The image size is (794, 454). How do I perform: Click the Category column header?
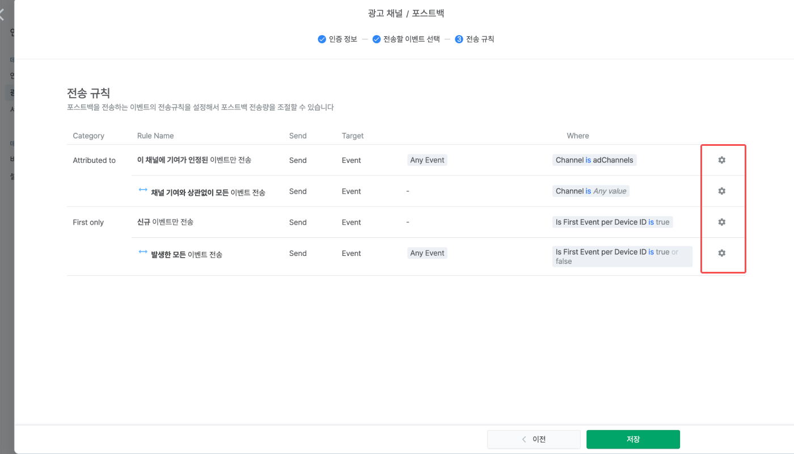[88, 136]
